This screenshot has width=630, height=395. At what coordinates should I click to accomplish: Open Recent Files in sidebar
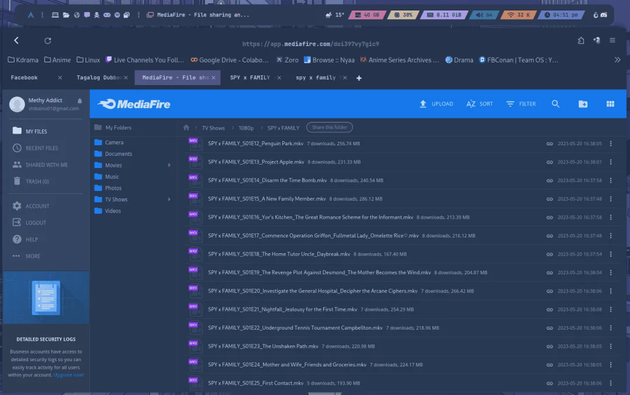tap(35, 148)
